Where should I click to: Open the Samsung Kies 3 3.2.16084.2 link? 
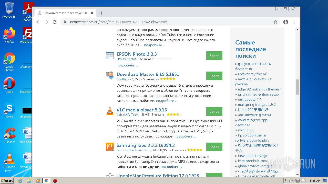146,145
